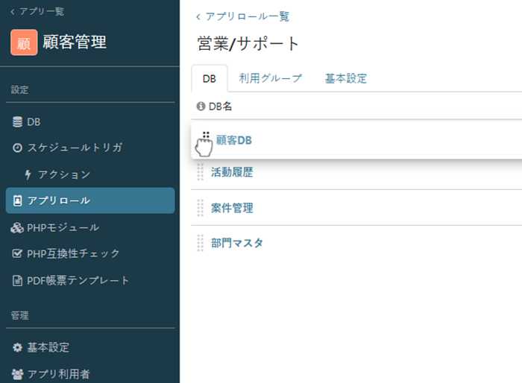Click the gear icon beside 基本設定

click(x=18, y=347)
